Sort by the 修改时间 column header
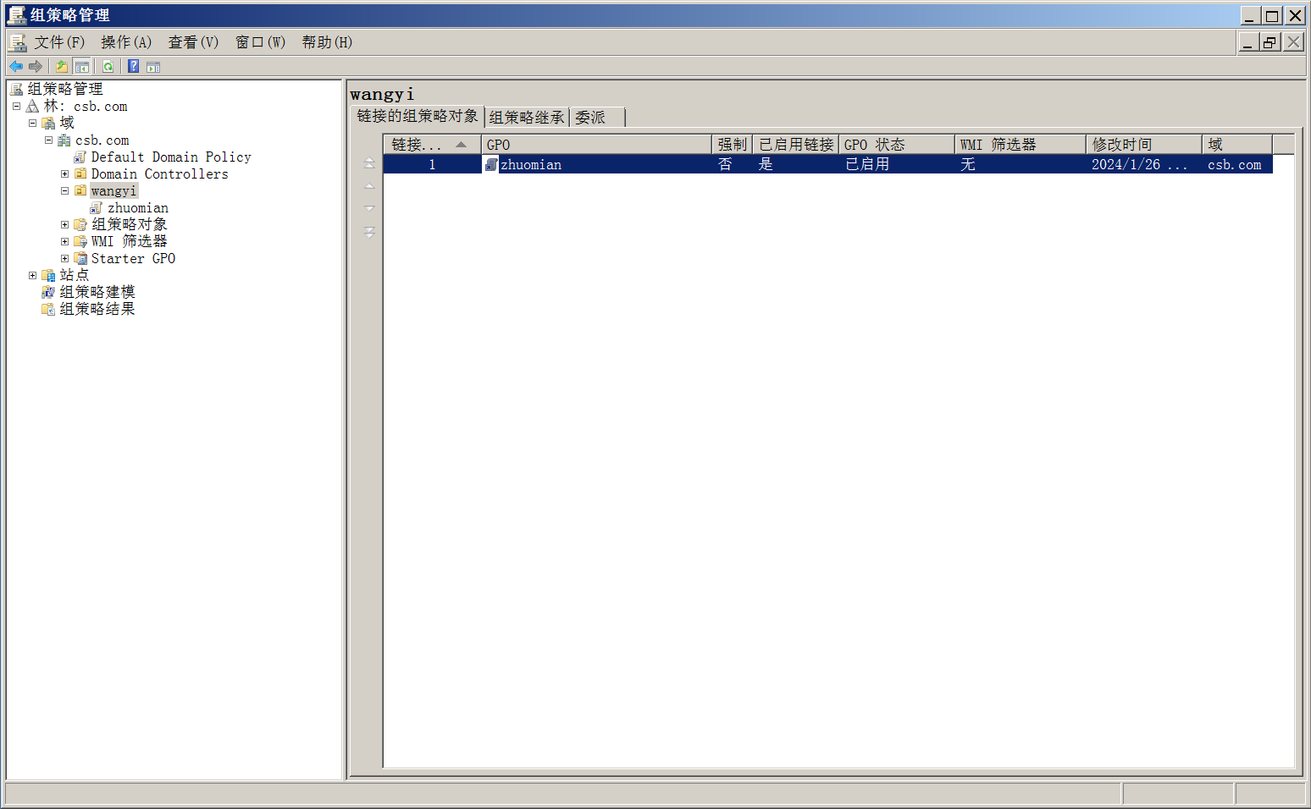This screenshot has height=809, width=1311. click(x=1143, y=145)
